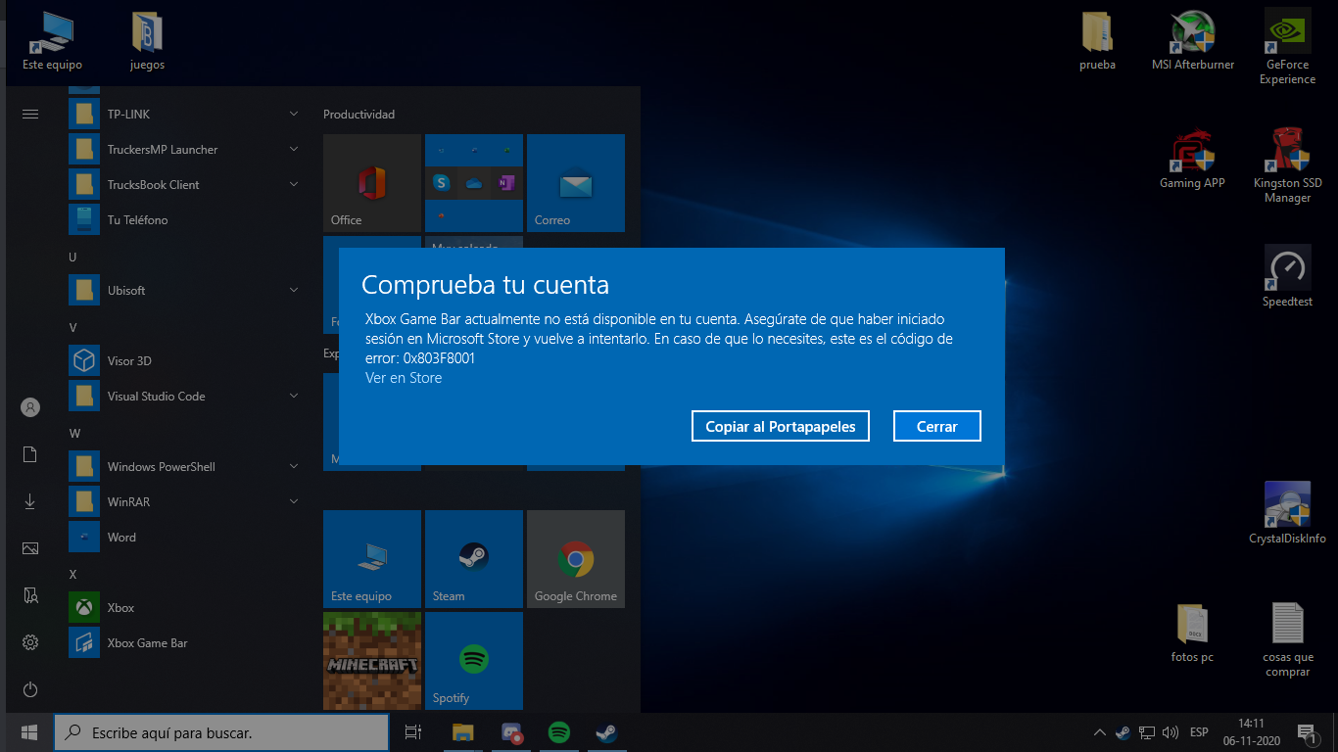Open Xbox Game Bar in app list

186,642
